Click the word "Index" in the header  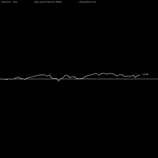pyautogui.click(x=15, y=2)
